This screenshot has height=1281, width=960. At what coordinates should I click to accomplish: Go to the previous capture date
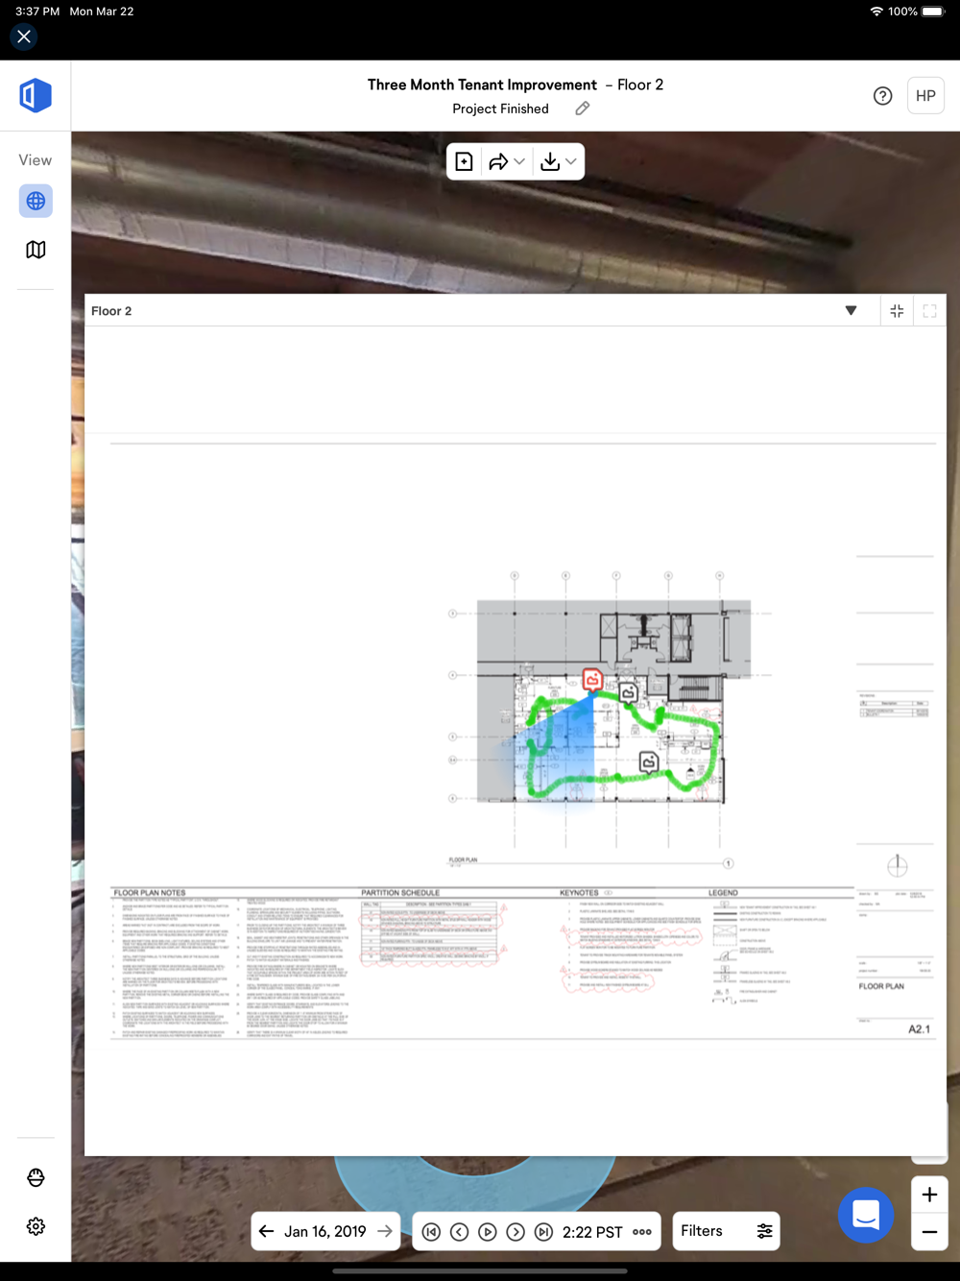click(x=267, y=1231)
